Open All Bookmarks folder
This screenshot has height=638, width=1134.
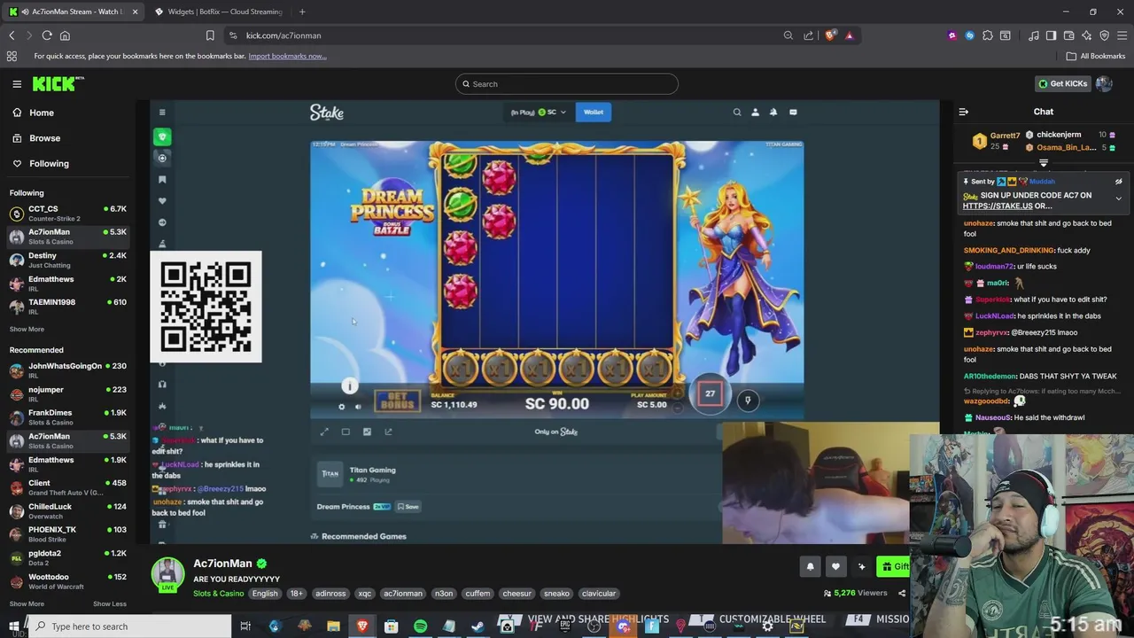[x=1096, y=56]
